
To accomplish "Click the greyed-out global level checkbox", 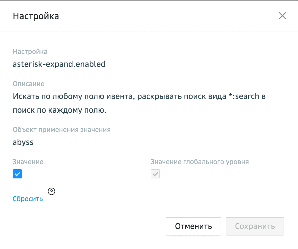I will 155,174.
